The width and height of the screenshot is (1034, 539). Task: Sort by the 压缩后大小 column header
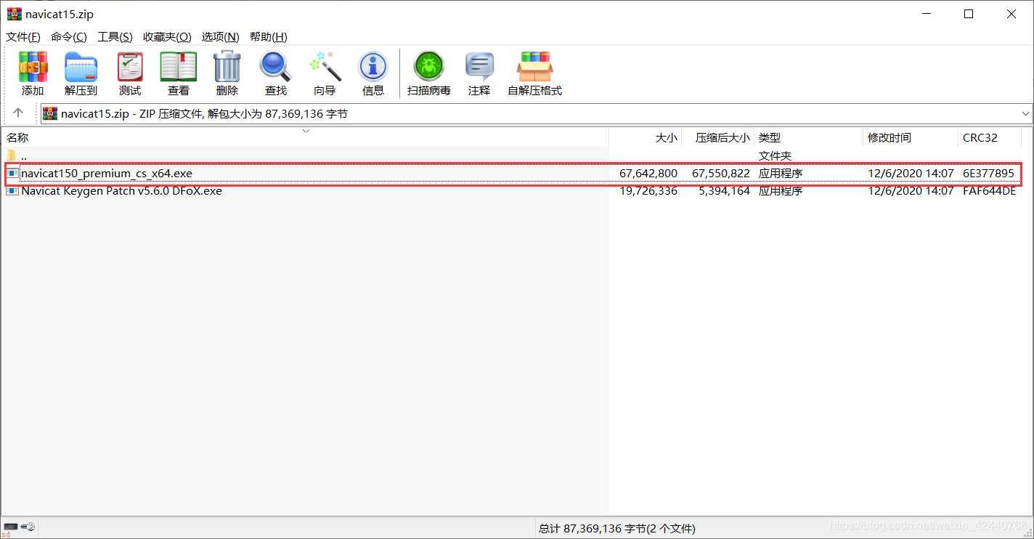[x=718, y=137]
